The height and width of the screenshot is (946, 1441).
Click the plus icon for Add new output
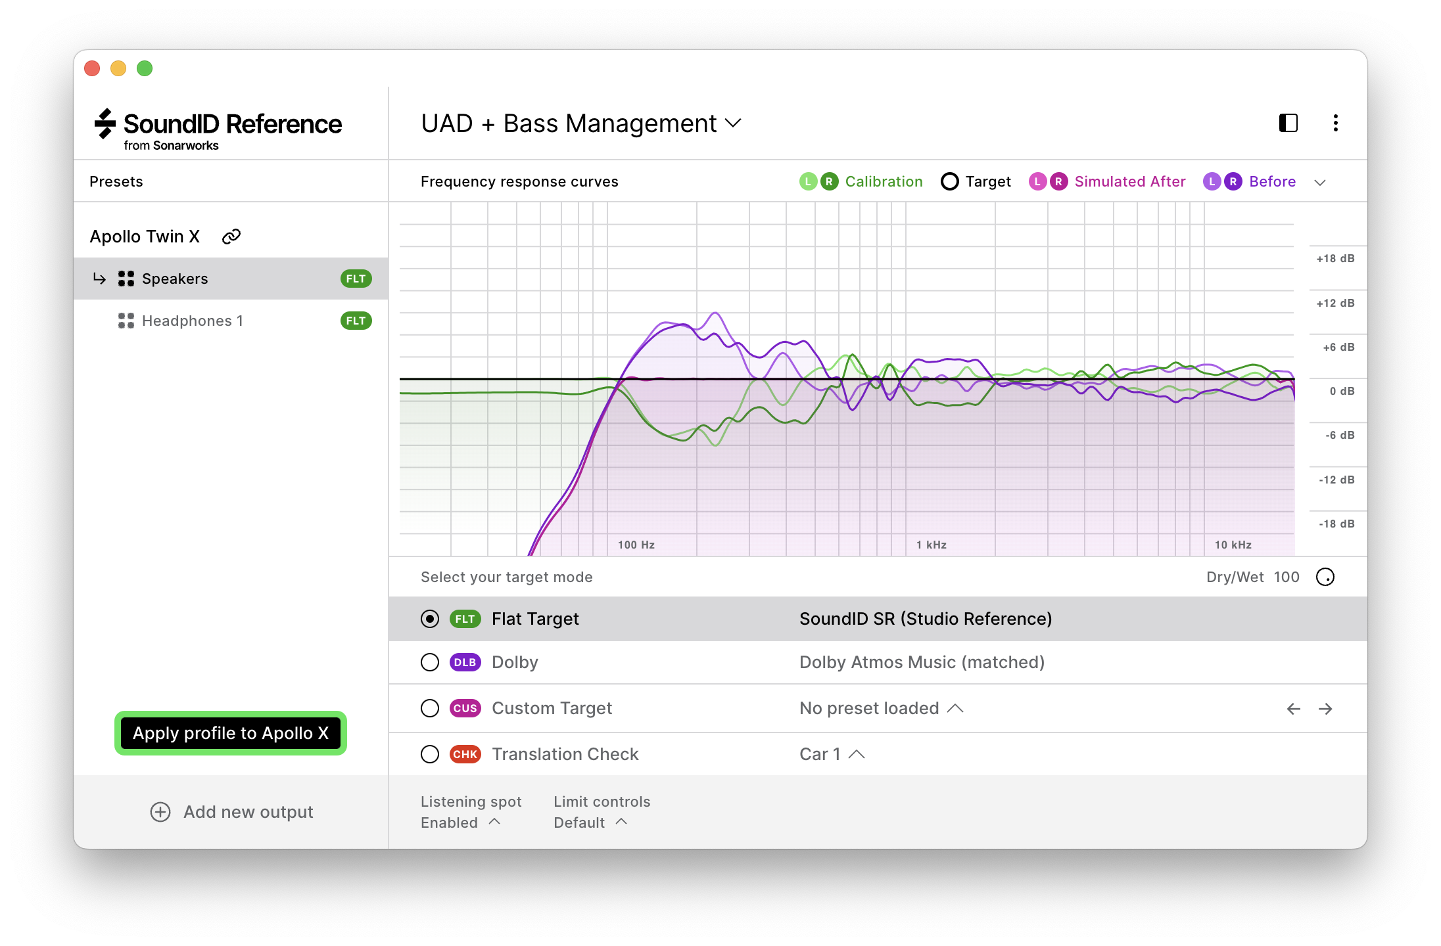coord(160,812)
